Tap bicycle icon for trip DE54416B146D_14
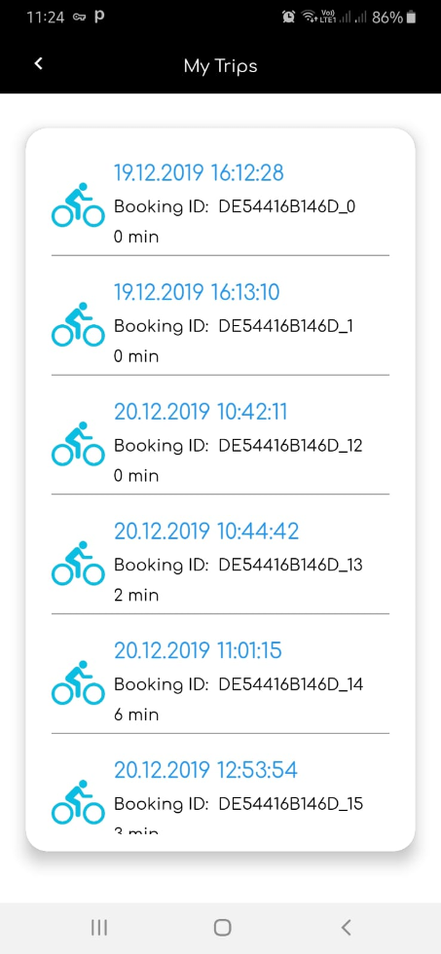 pyautogui.click(x=78, y=682)
